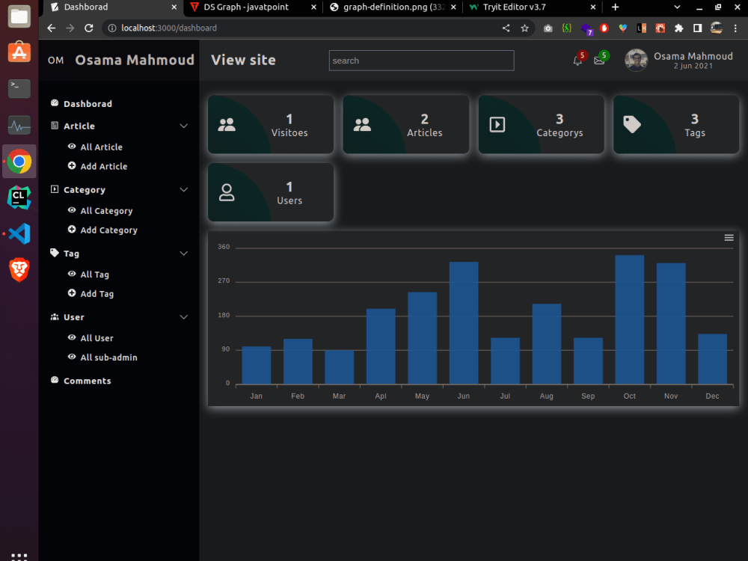
Task: Click the eye icon beside All Article
Action: (72, 147)
